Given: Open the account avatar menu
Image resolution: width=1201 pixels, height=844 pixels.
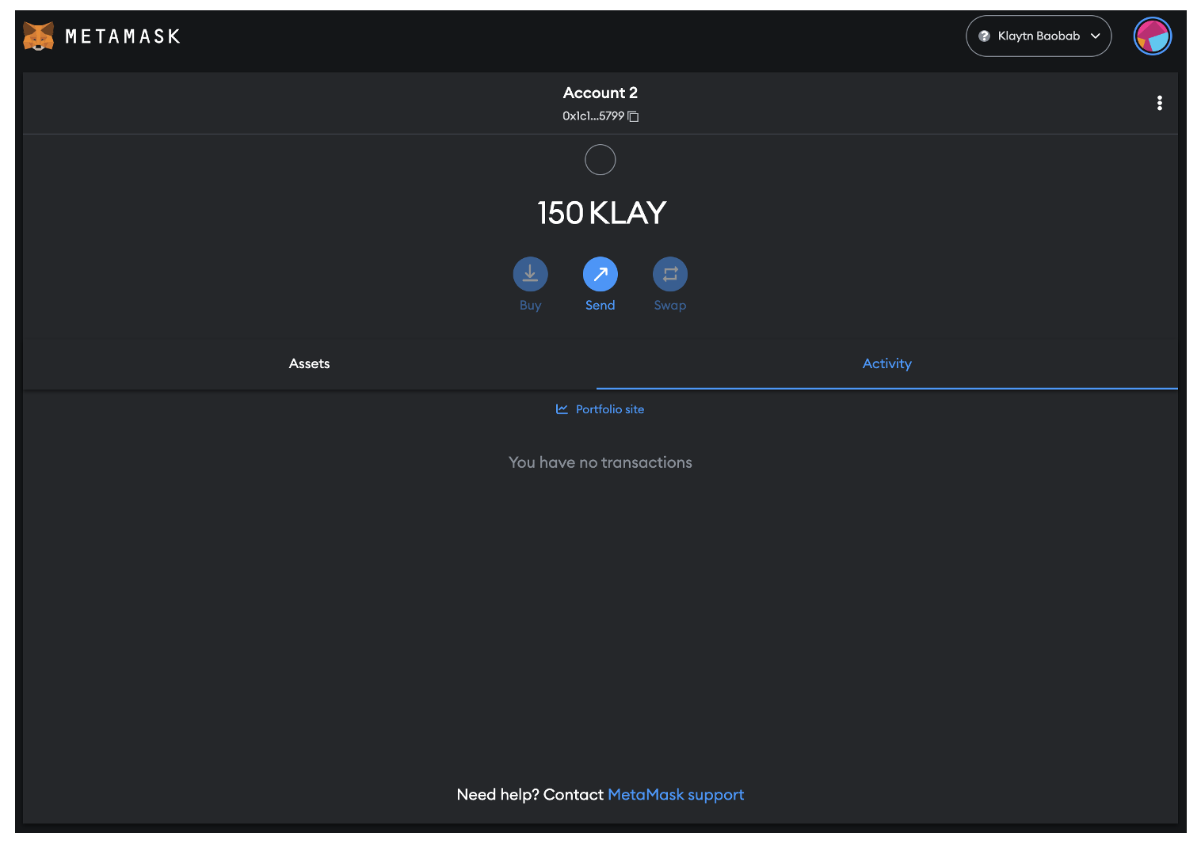Looking at the screenshot, I should (x=1153, y=36).
